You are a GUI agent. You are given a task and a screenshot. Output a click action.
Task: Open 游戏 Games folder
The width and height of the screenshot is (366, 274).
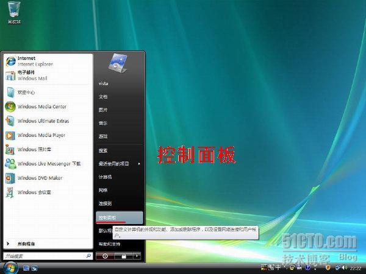pos(119,136)
